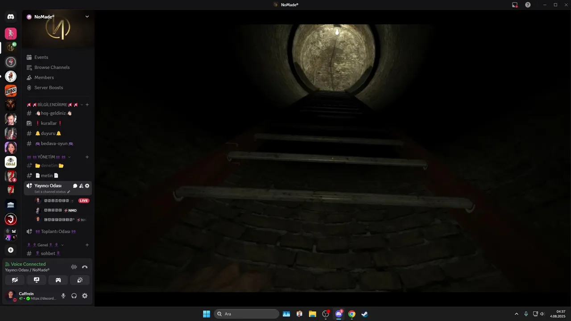The image size is (571, 321).
Task: Open the hoş-geldiniz channel
Action: [58, 113]
